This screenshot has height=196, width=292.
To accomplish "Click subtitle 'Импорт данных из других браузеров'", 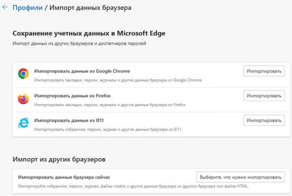I will tap(79, 43).
